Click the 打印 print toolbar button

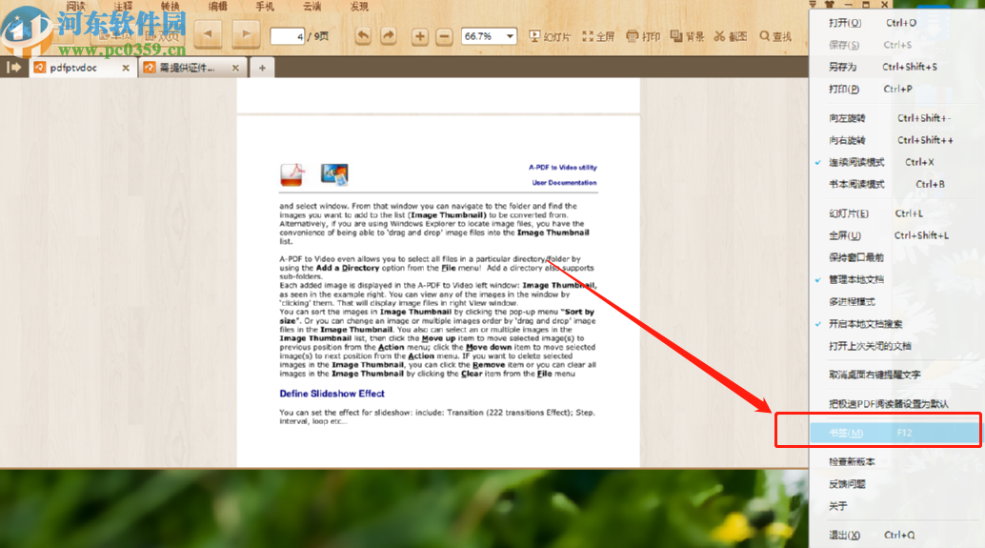643,36
